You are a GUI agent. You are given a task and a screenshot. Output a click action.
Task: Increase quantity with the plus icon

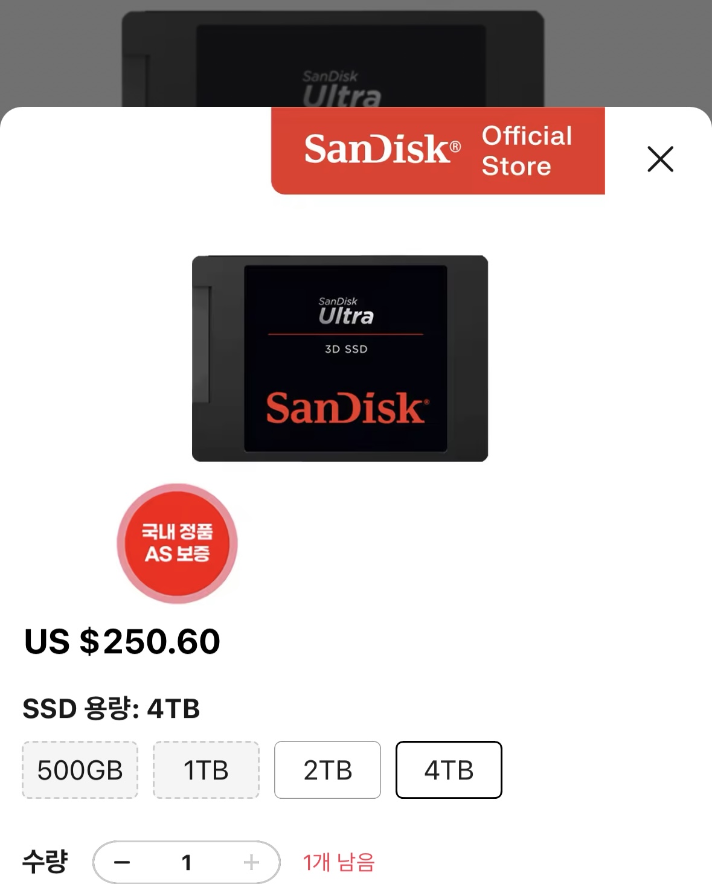pyautogui.click(x=251, y=862)
